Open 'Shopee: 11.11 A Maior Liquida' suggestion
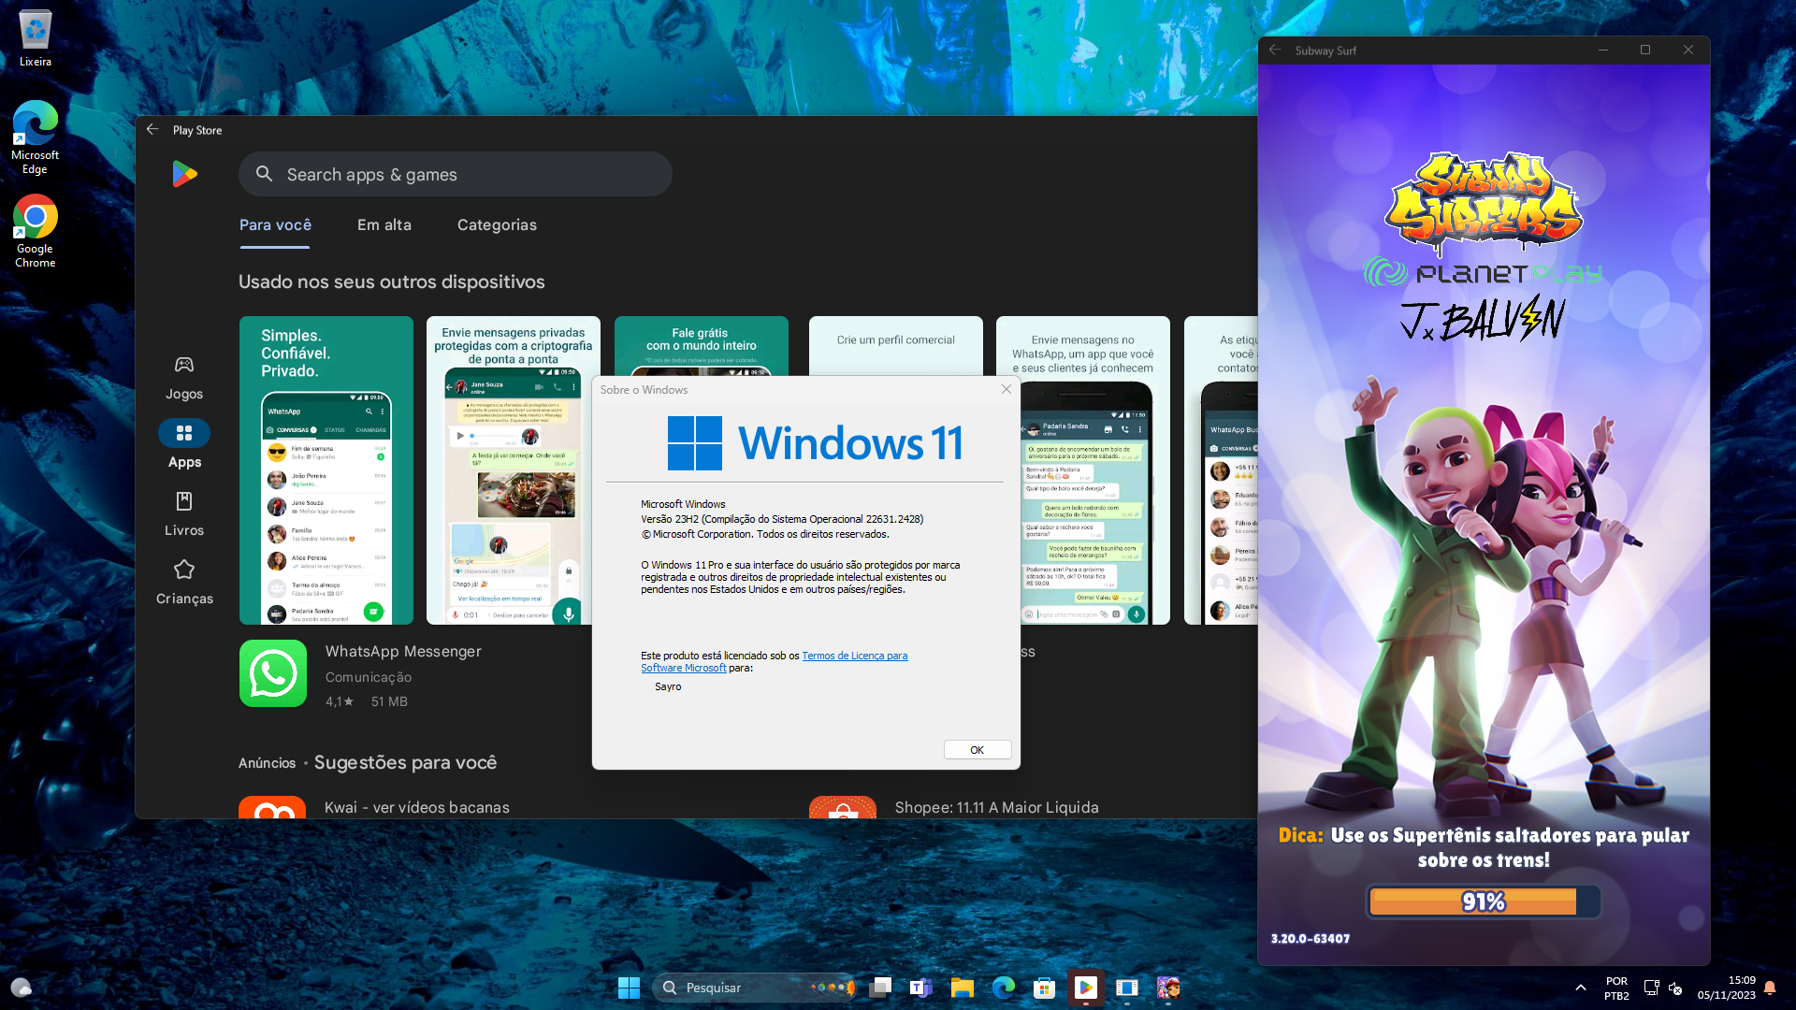The height and width of the screenshot is (1010, 1796). (996, 807)
